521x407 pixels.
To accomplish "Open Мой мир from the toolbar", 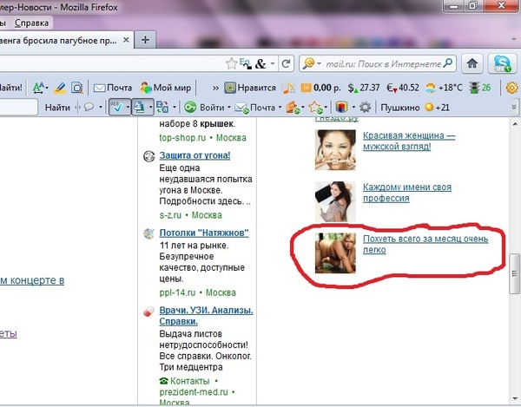I will [x=165, y=88].
